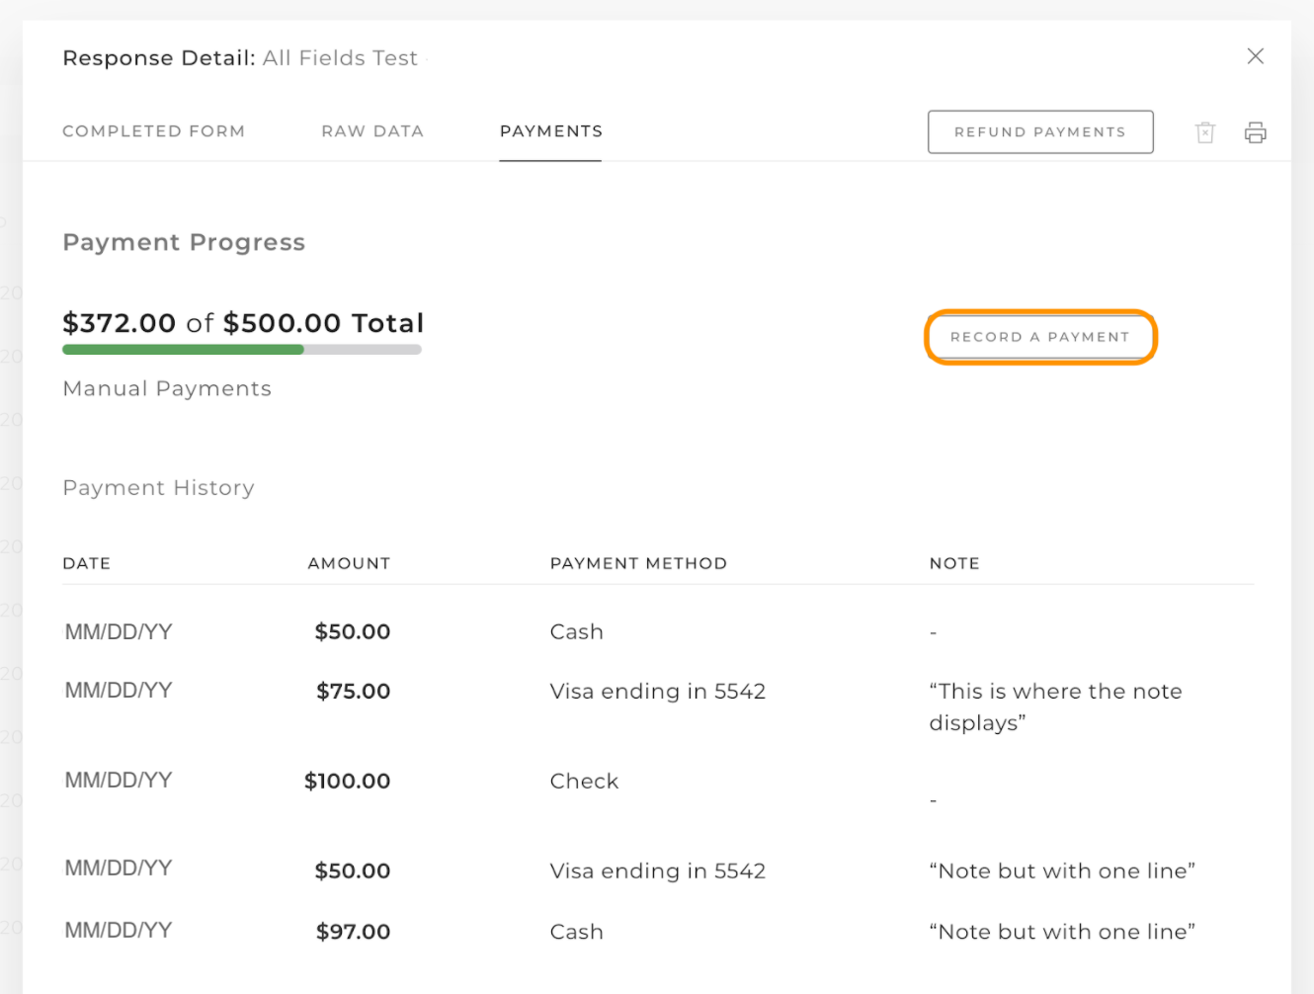Click the Amount column header
The image size is (1314, 994).
[x=349, y=563]
